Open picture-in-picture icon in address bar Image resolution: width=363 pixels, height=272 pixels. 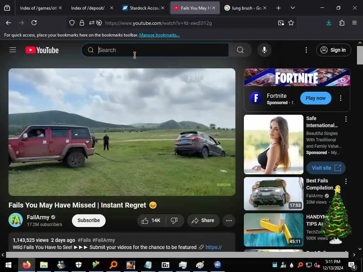281,23
